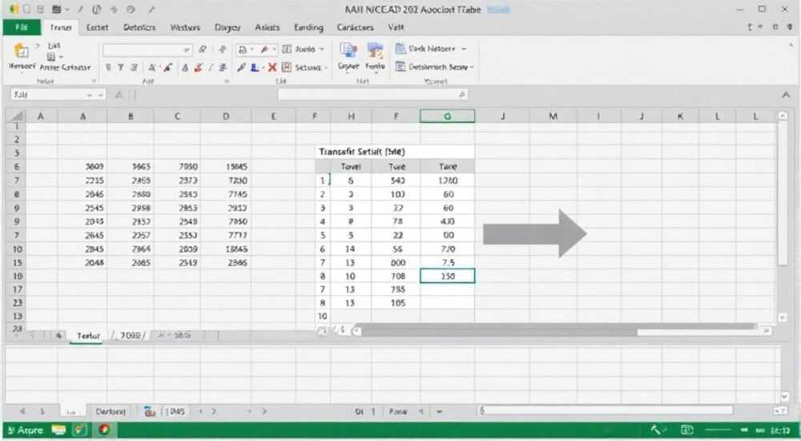The height and width of the screenshot is (441, 801).
Task: Click the long input field in lower bar
Action: point(606,411)
